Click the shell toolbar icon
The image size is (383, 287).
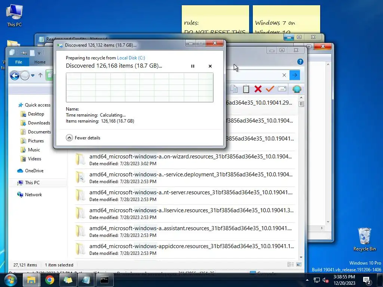pyautogui.click(x=297, y=89)
